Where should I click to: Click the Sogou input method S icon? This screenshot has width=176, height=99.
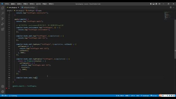pos(160,95)
